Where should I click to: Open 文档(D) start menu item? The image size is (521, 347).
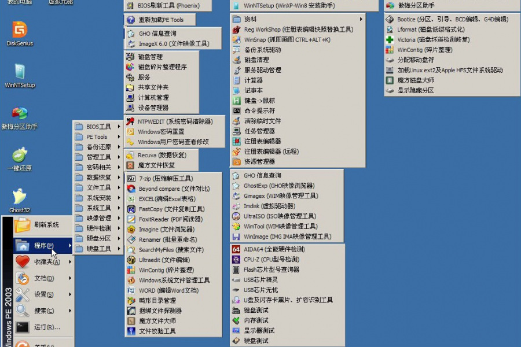[x=43, y=278]
